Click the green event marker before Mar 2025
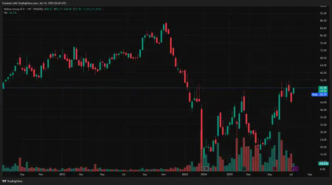This screenshot has width=332, height=185. [x=244, y=168]
